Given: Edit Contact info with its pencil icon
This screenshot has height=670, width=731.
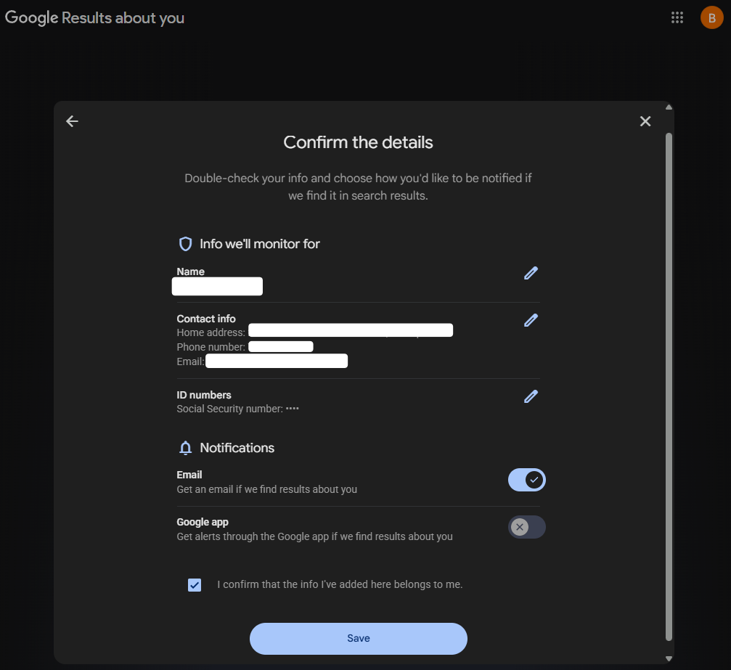Looking at the screenshot, I should tap(531, 320).
